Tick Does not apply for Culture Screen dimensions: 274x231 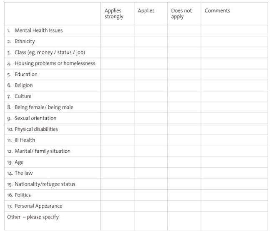coord(184,96)
